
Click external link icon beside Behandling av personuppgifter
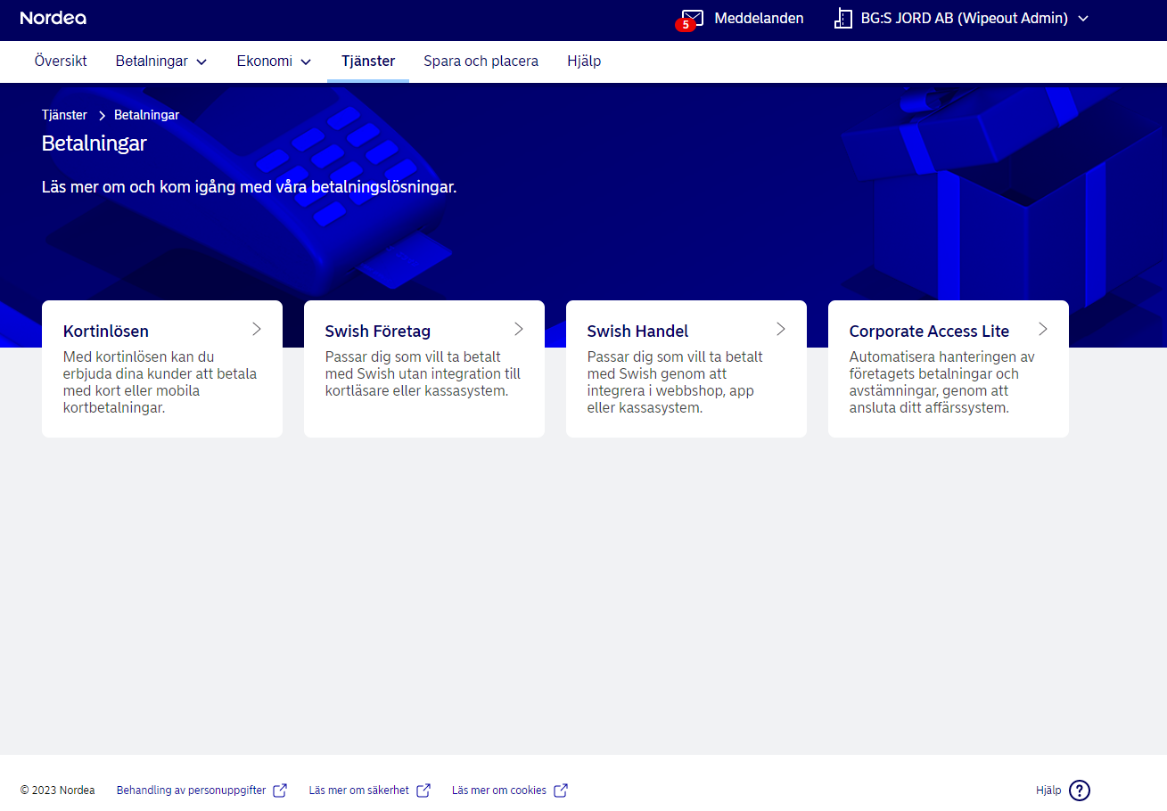280,791
